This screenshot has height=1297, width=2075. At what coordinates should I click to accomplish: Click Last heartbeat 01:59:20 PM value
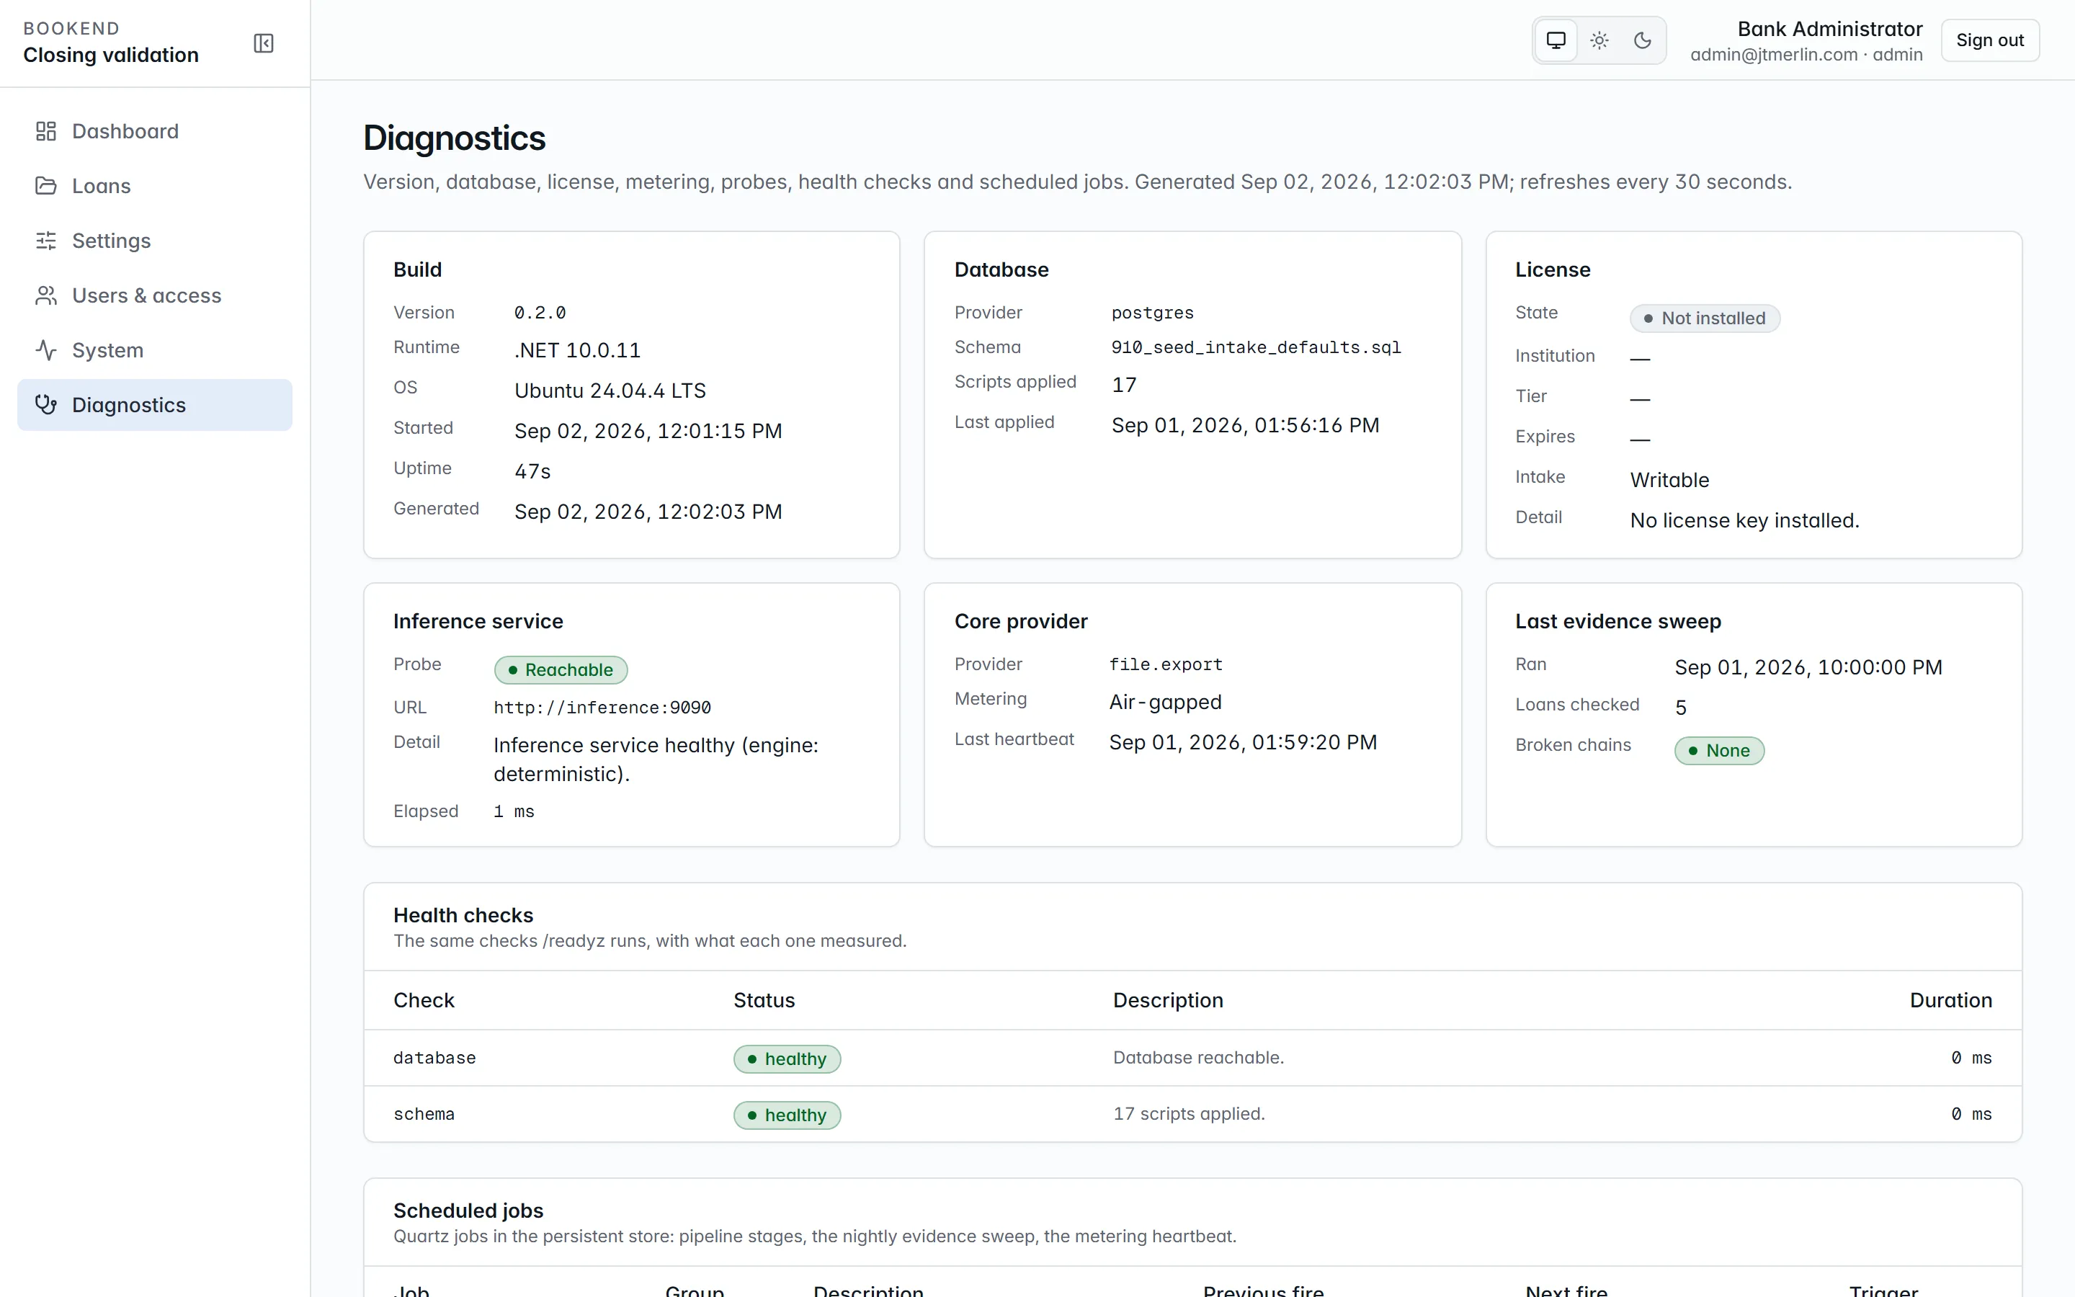click(x=1244, y=743)
